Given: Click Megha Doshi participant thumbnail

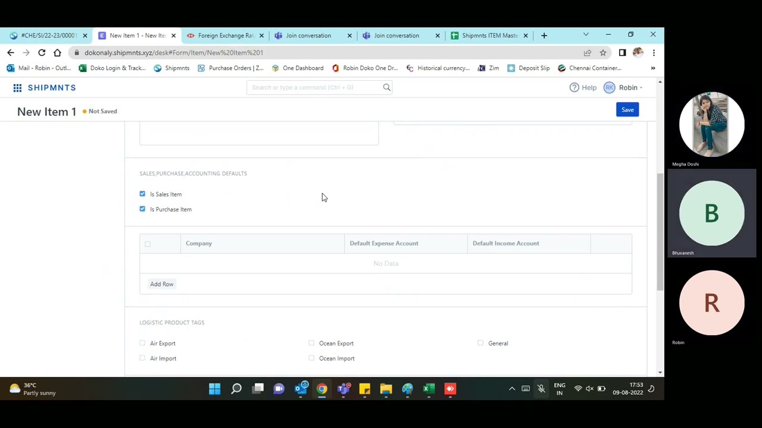Looking at the screenshot, I should [x=712, y=125].
